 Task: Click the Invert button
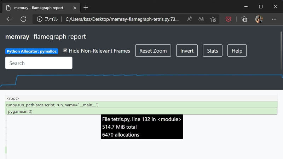pyautogui.click(x=187, y=51)
